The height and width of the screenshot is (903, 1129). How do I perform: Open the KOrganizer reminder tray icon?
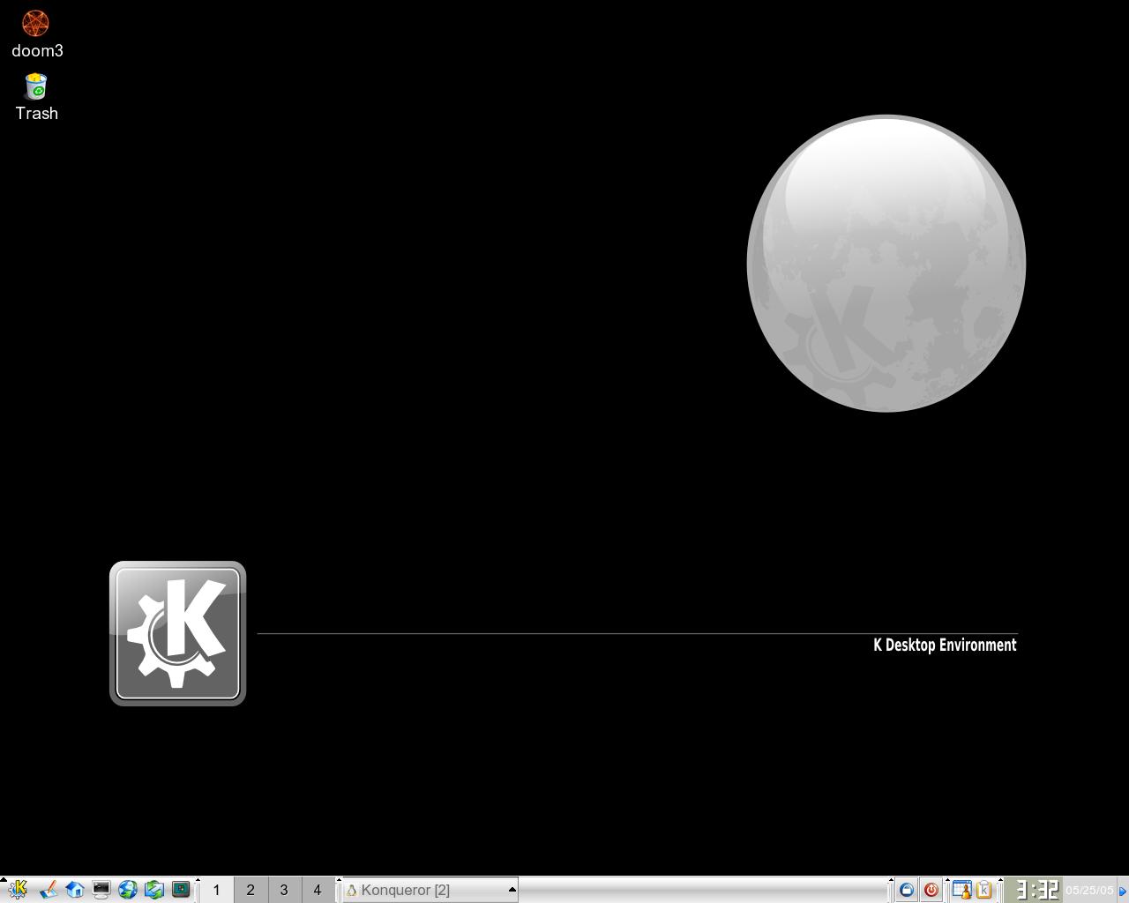tap(962, 890)
